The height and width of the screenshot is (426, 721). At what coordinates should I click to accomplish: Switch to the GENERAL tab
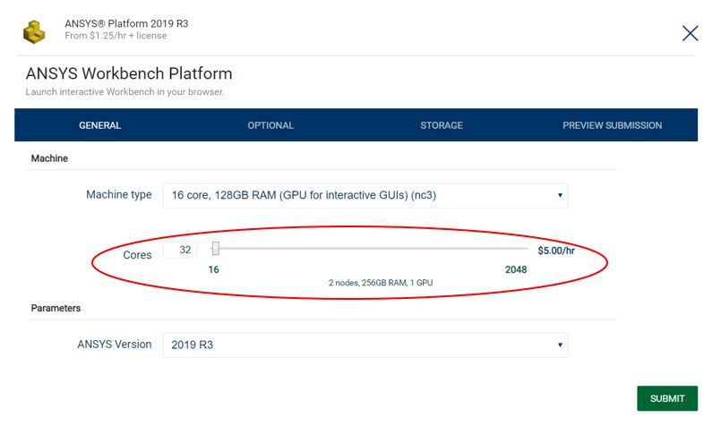(x=99, y=125)
